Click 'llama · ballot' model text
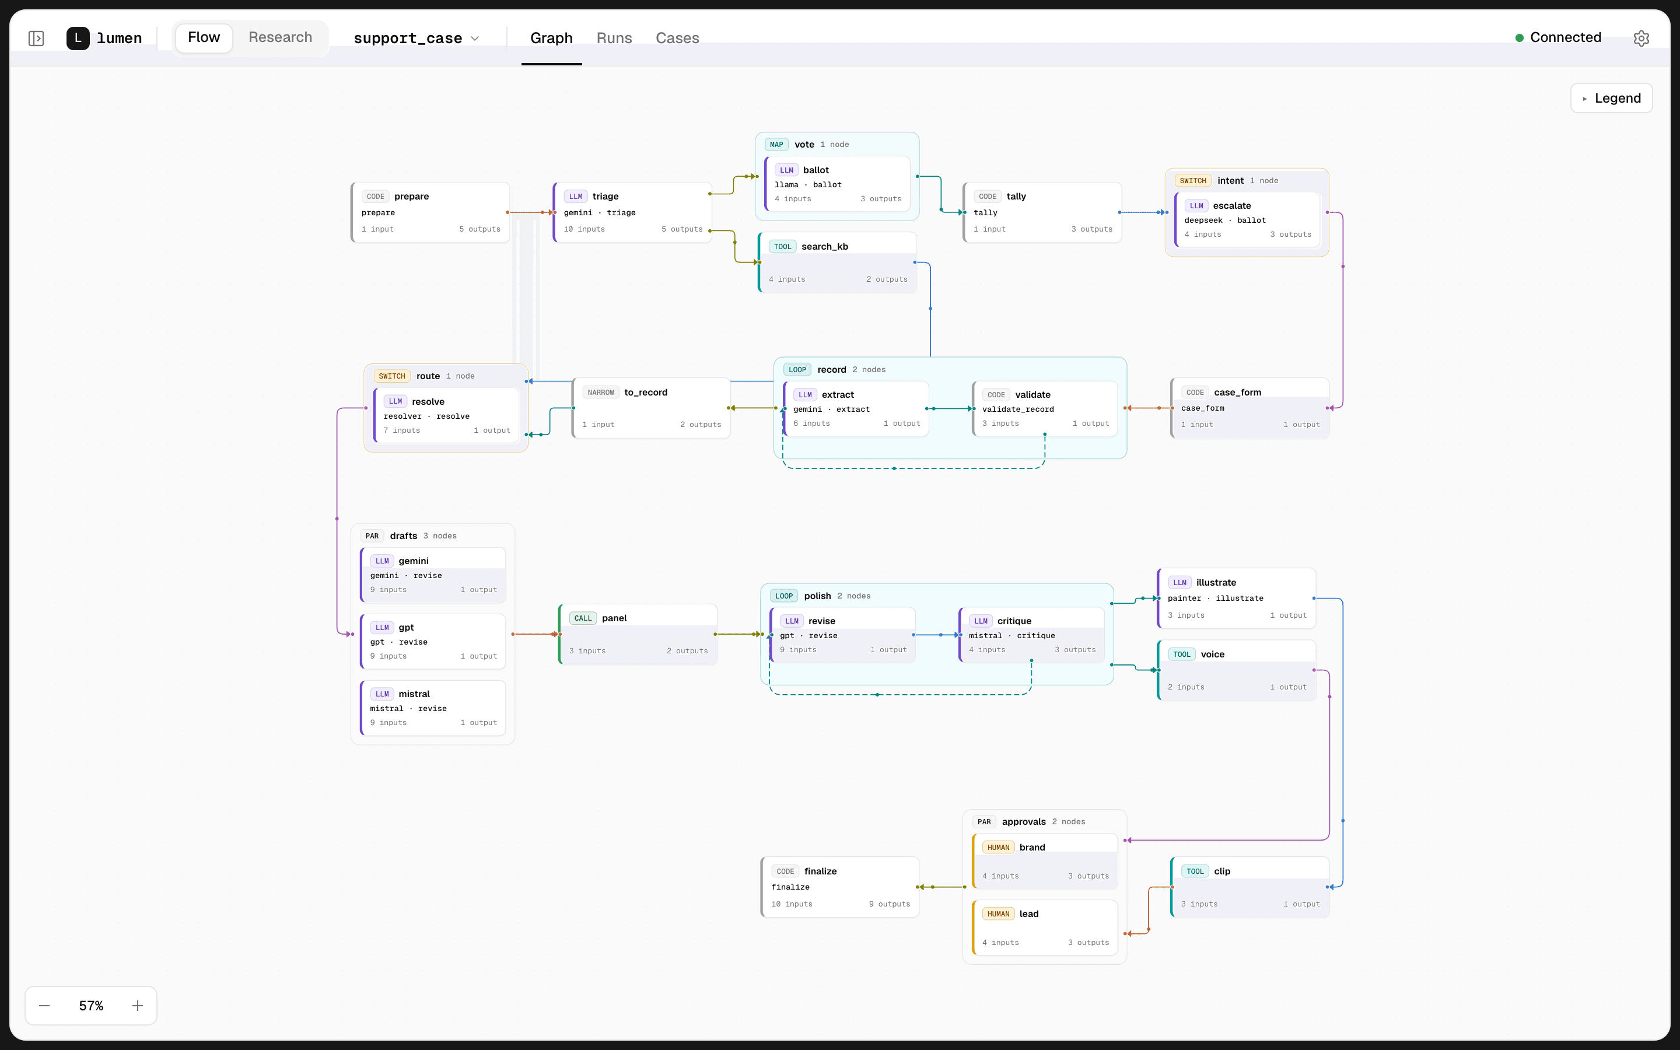Image resolution: width=1680 pixels, height=1050 pixels. pos(808,185)
